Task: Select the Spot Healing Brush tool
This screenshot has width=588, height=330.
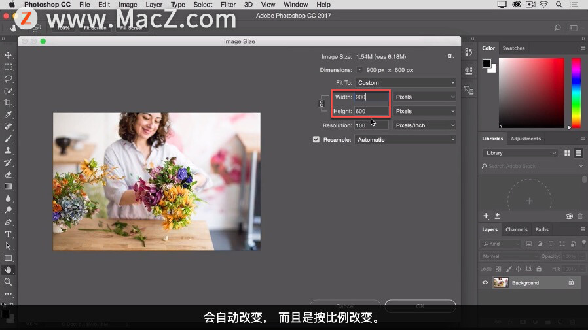Action: [x=8, y=127]
